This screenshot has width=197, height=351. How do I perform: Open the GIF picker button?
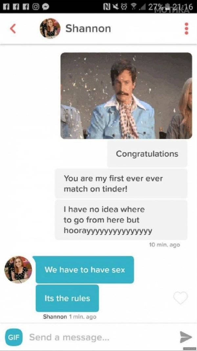tap(14, 337)
